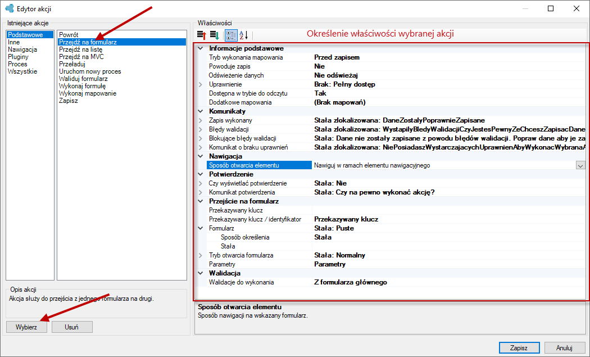Screen dimensions: 590x357
Task: Switch to categorized property view icon
Action: tap(231, 35)
